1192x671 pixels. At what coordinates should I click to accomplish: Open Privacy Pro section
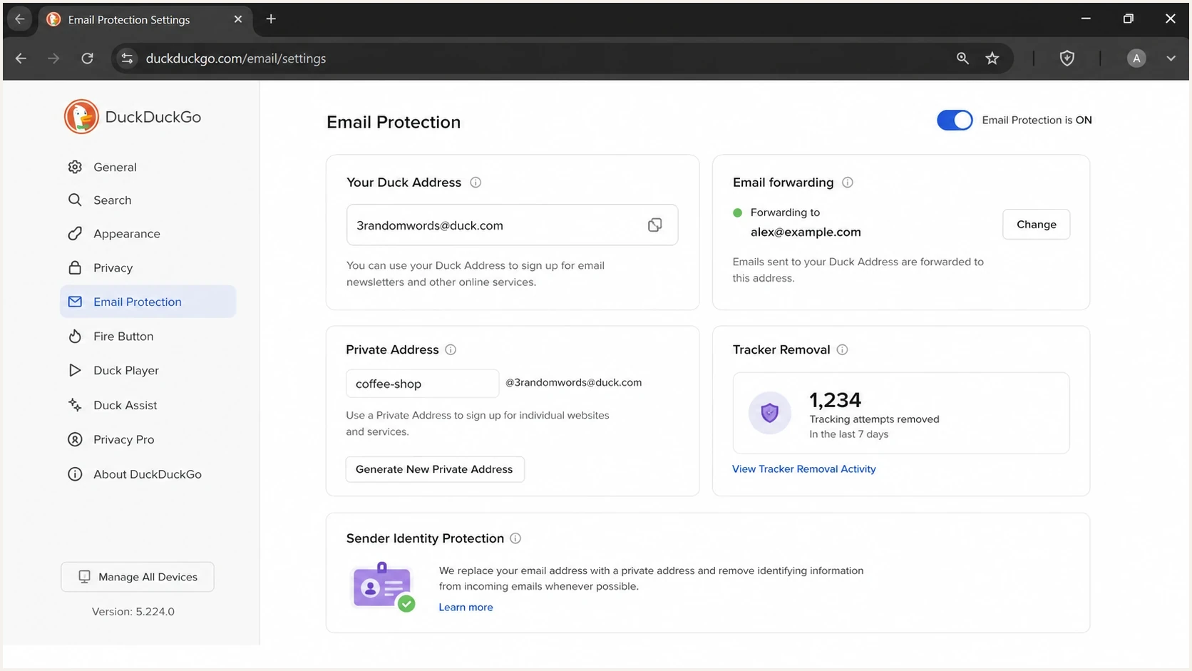148,439
